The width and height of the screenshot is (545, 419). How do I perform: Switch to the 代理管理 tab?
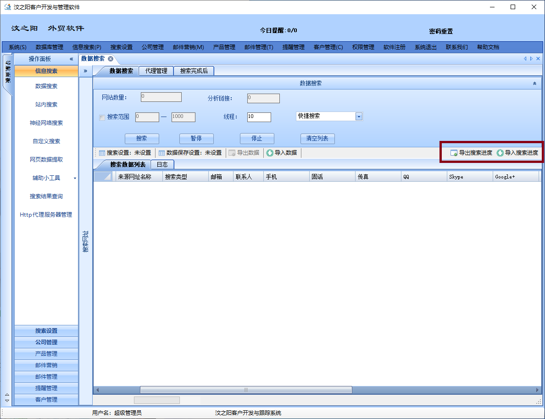tap(156, 71)
